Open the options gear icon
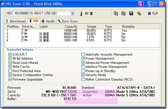 coord(139,14)
